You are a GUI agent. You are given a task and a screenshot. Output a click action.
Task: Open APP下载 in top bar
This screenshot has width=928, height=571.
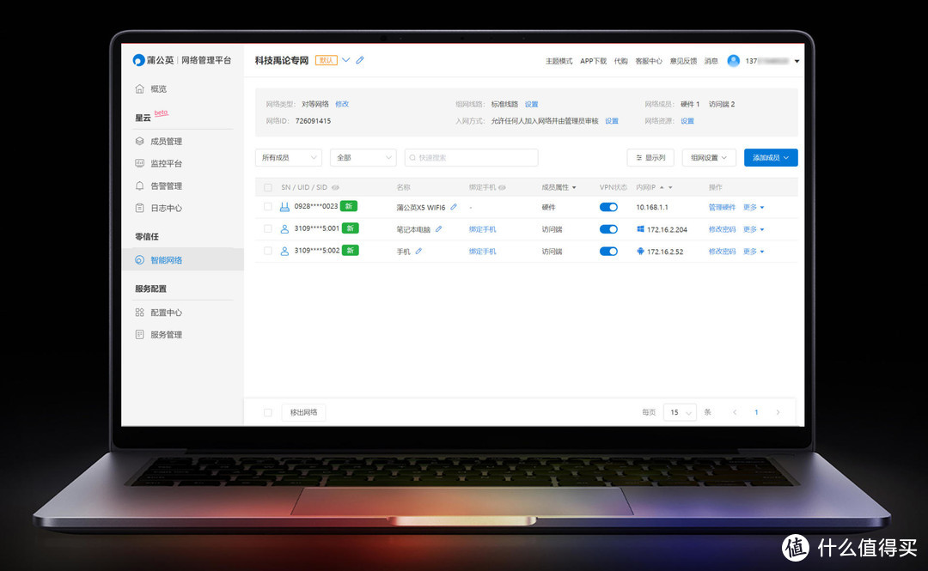coord(593,61)
